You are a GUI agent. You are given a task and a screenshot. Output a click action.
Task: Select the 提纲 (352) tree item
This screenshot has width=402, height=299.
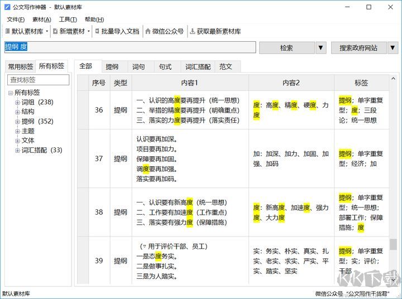pos(37,122)
